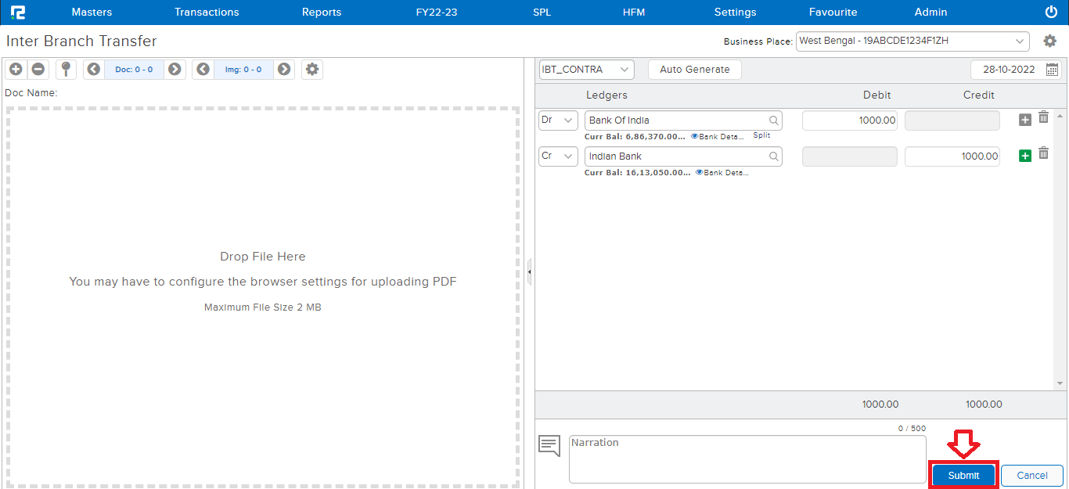Go to previous image arrow
Screen dimensions: 1069x489
coord(203,70)
